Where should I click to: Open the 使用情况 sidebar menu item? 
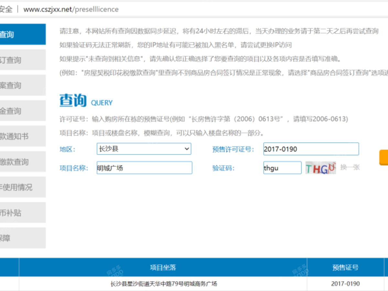(x=23, y=187)
